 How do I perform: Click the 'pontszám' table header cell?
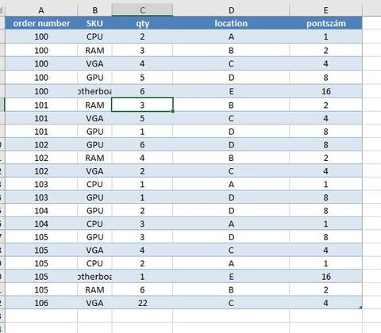tap(325, 23)
